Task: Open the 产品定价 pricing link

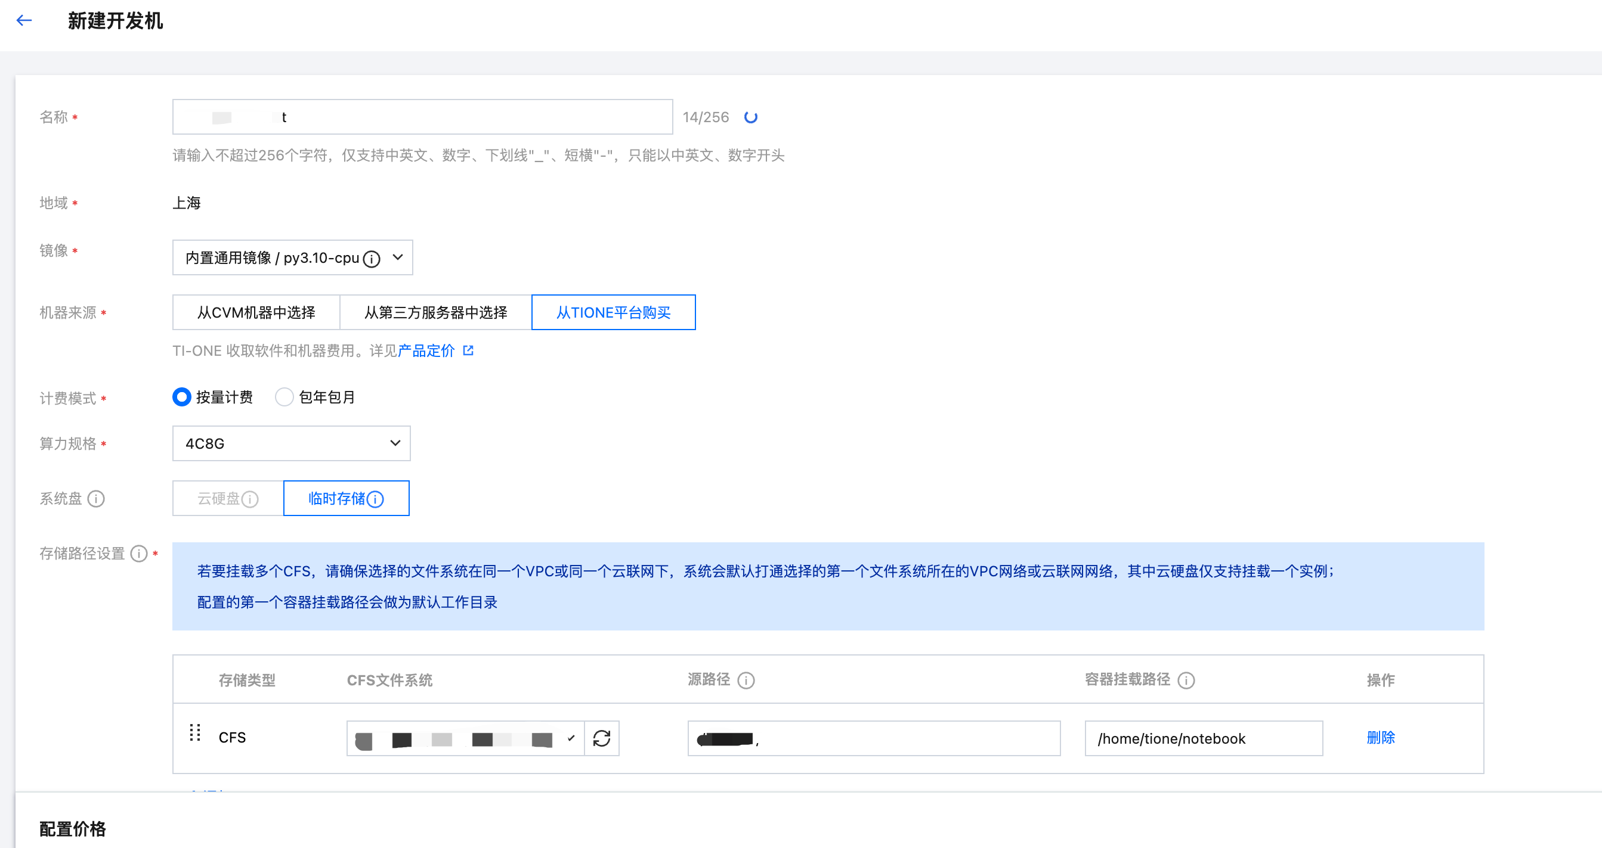Action: pyautogui.click(x=426, y=351)
